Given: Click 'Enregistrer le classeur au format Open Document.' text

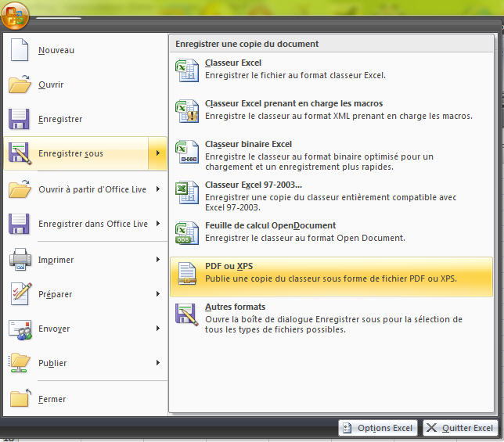Looking at the screenshot, I should point(305,238).
